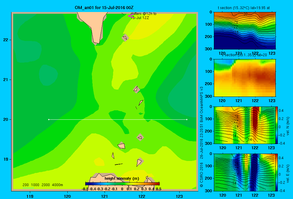
Task: Click the 'drifters @12h to' annotation text
Action: point(143,14)
